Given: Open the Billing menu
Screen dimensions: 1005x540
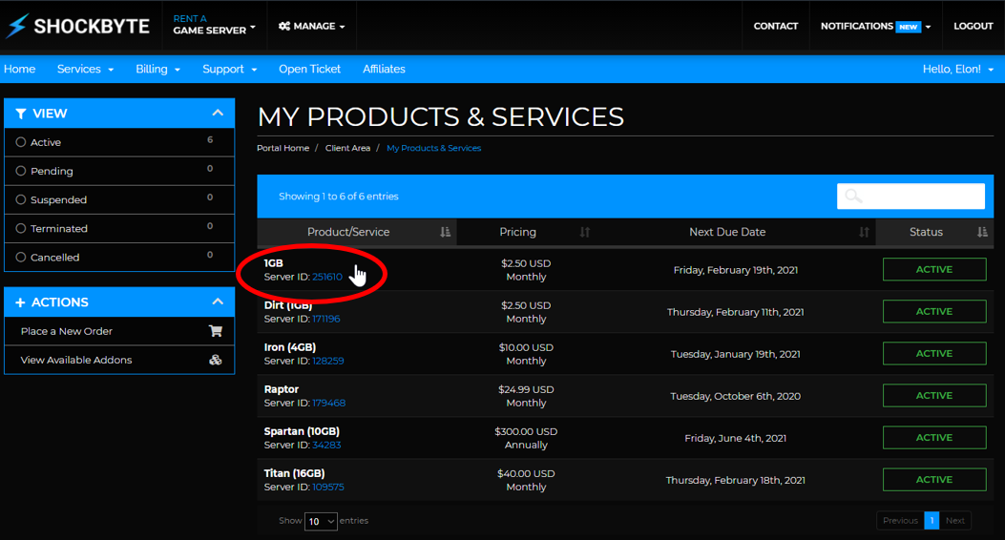Looking at the screenshot, I should 157,69.
